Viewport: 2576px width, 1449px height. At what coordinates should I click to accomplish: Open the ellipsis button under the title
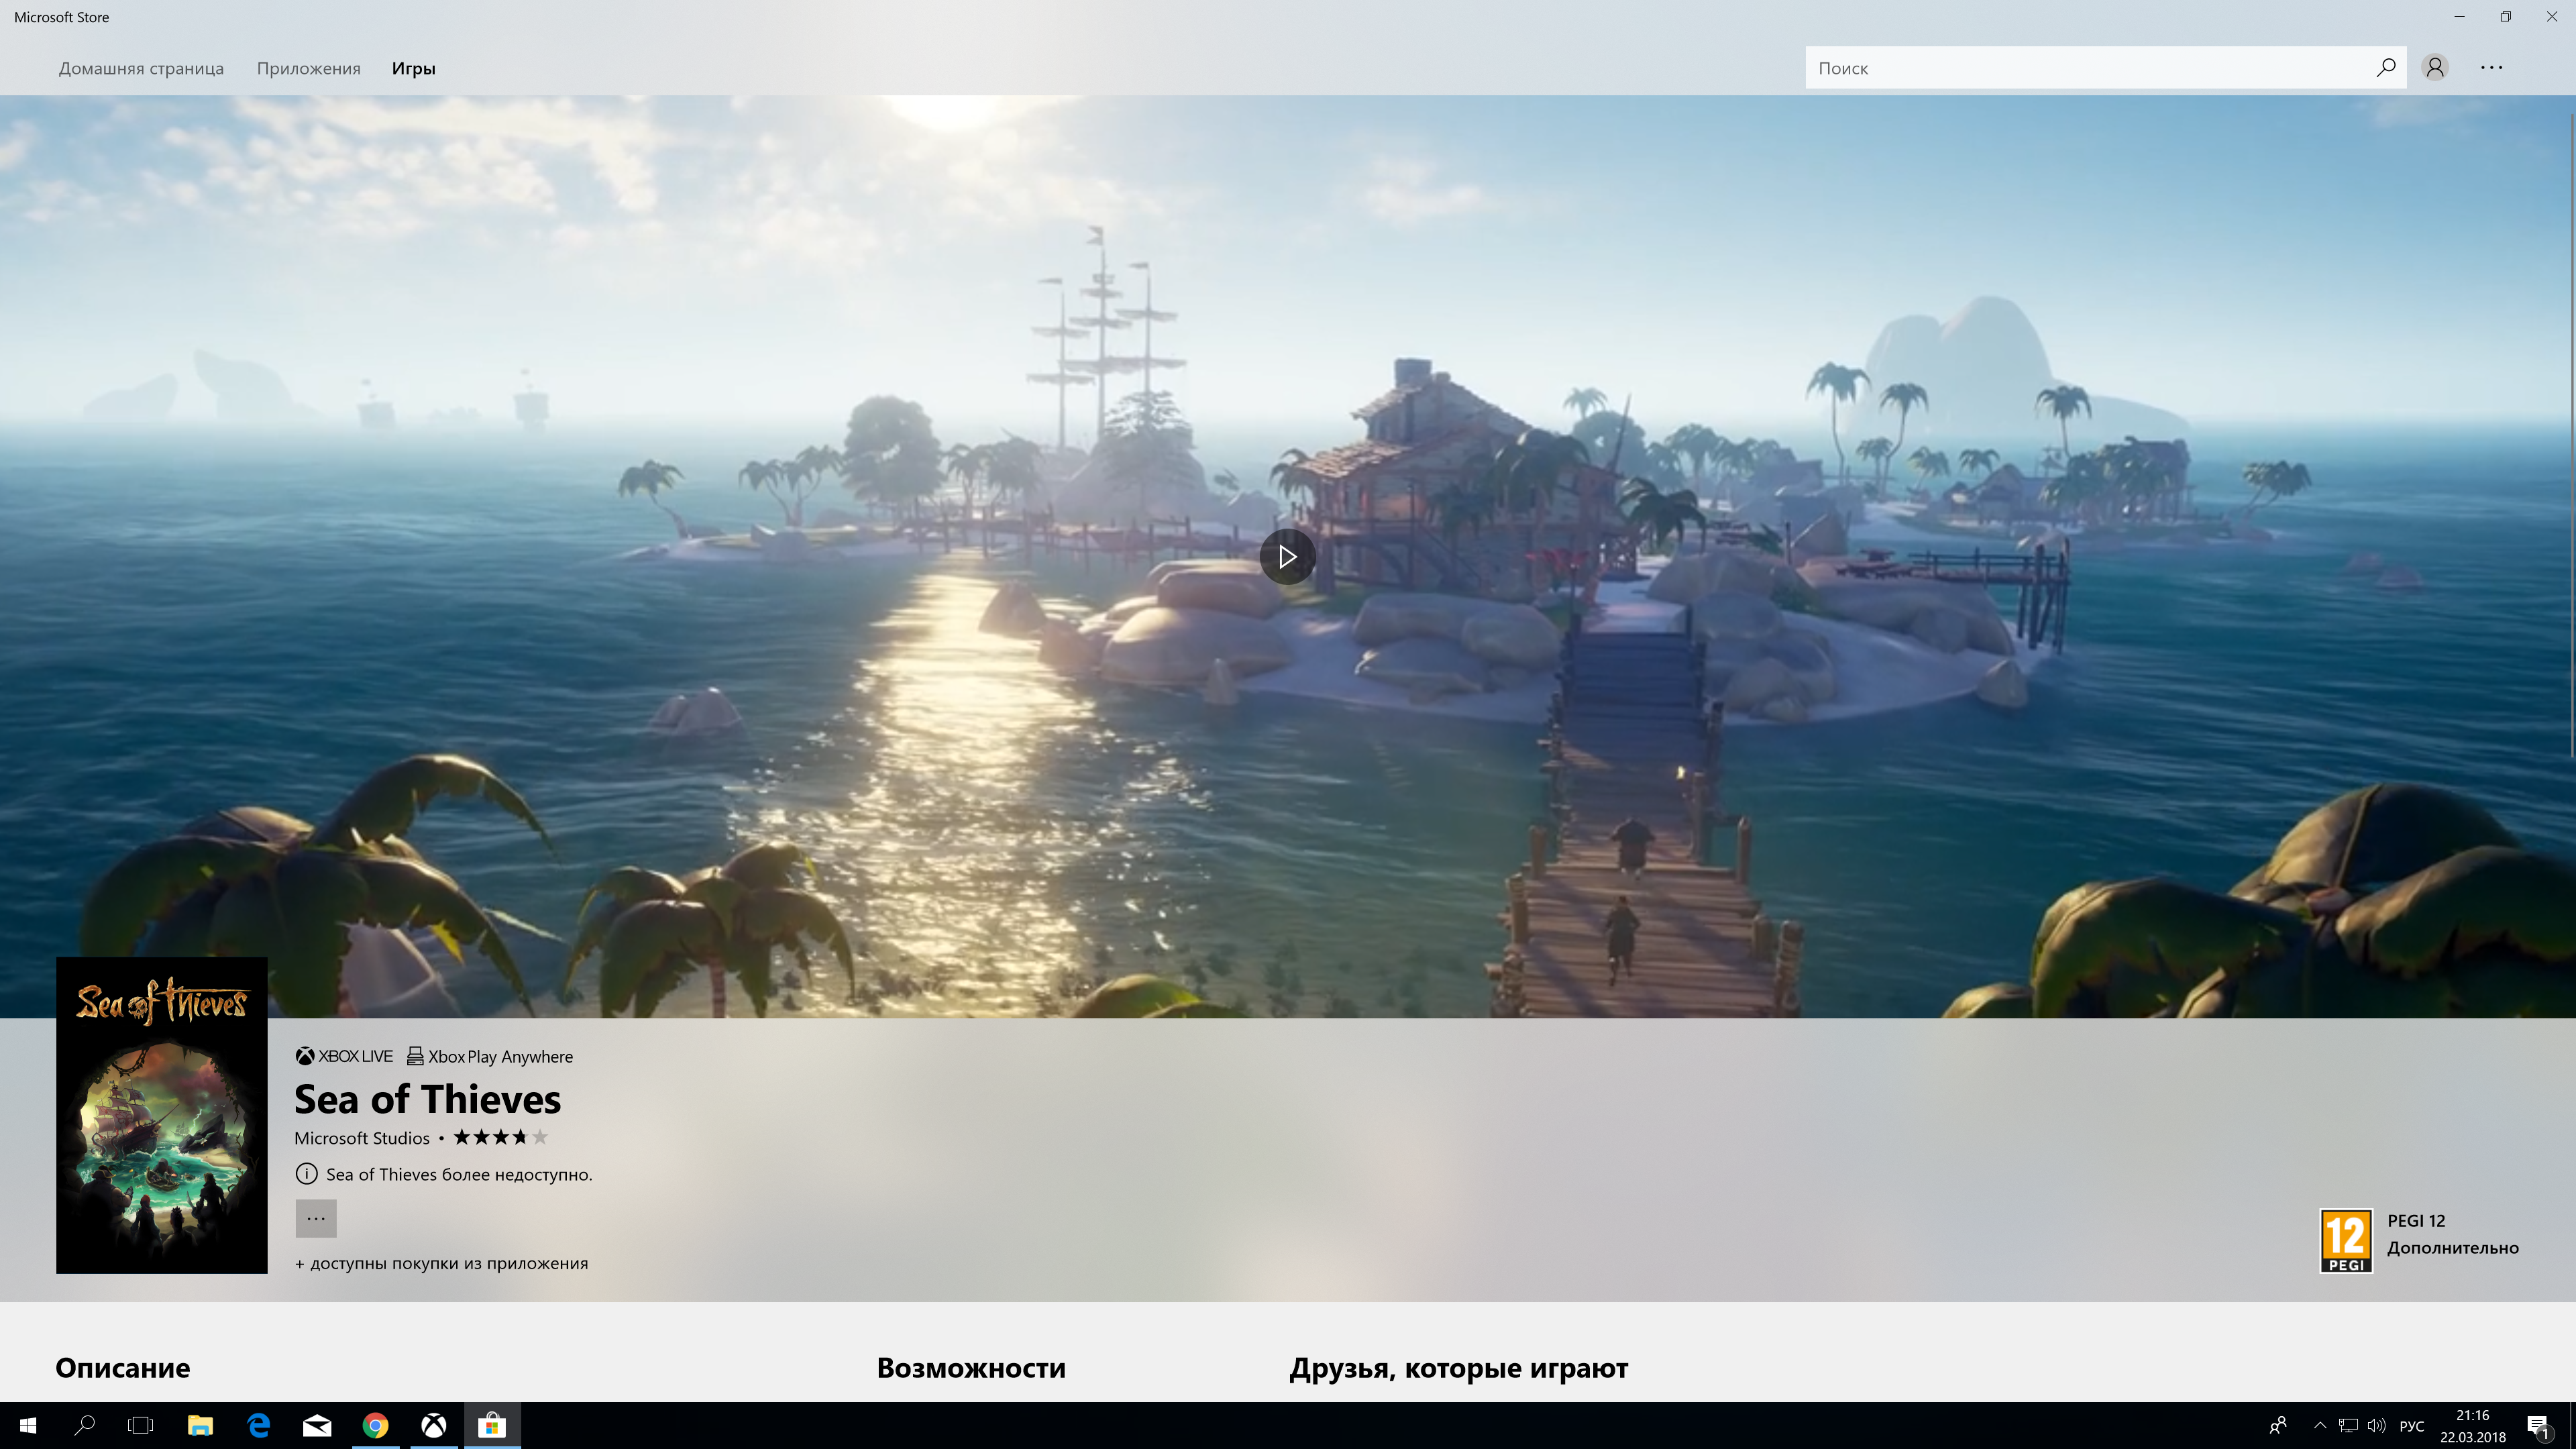point(316,1219)
